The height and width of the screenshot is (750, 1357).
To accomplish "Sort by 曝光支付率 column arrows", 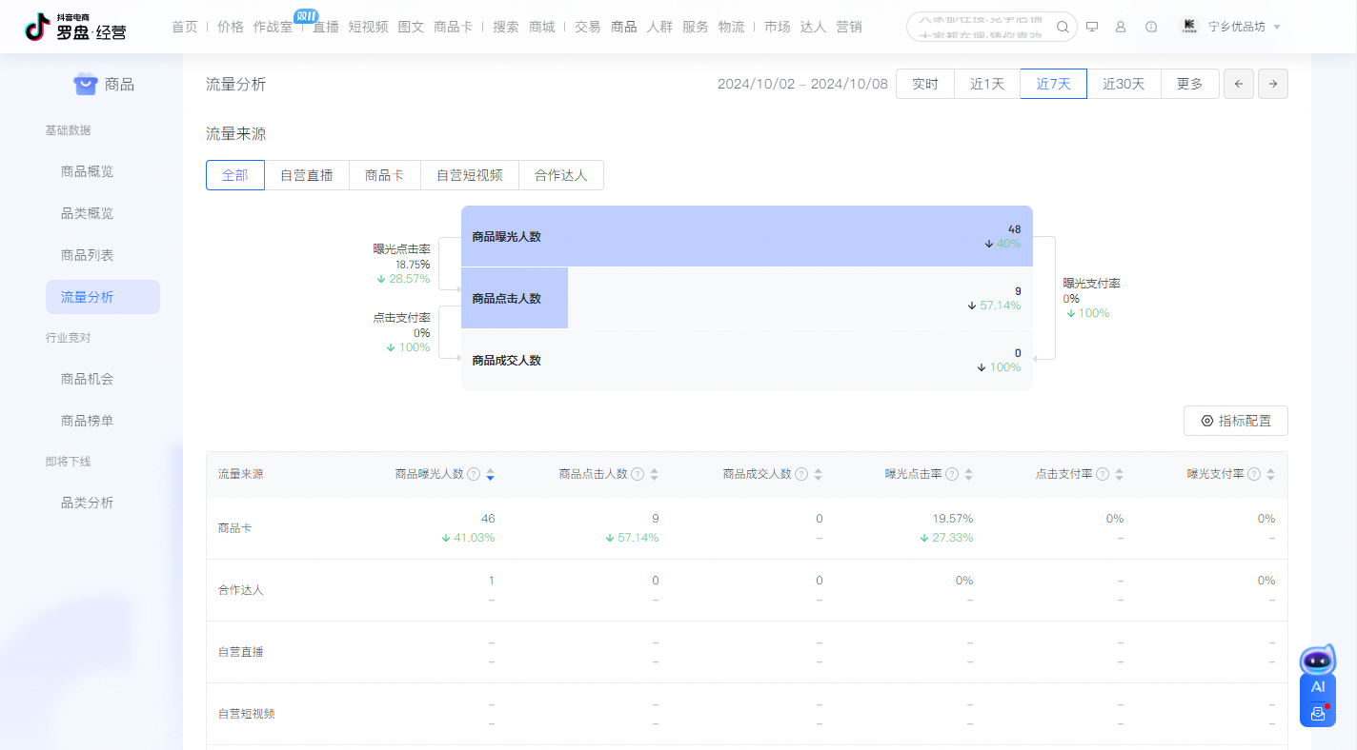I will [1270, 474].
